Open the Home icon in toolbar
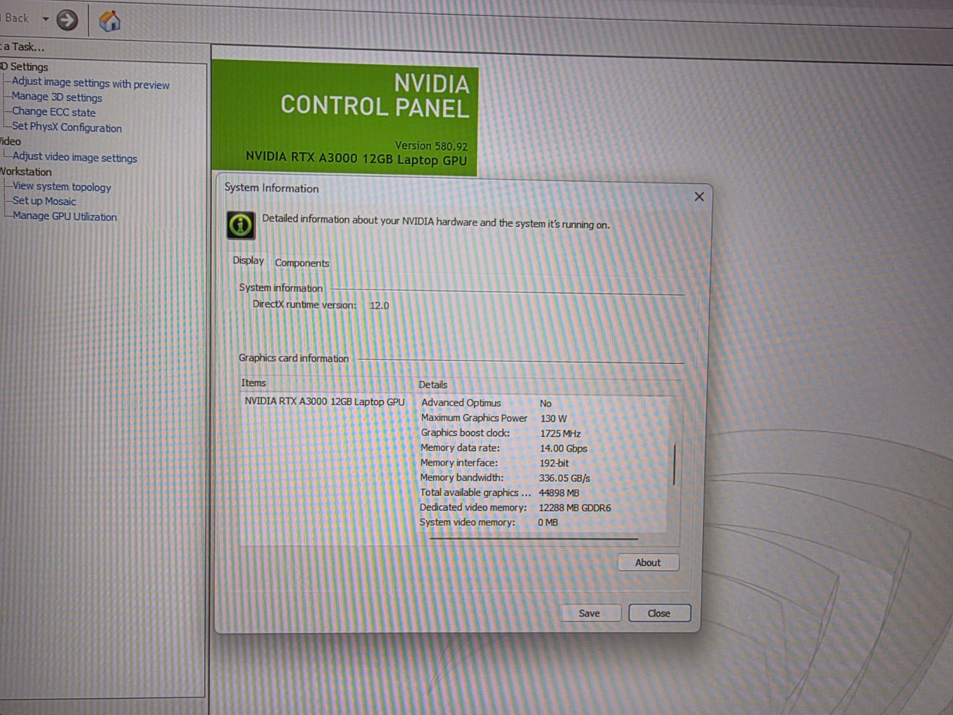 click(110, 21)
